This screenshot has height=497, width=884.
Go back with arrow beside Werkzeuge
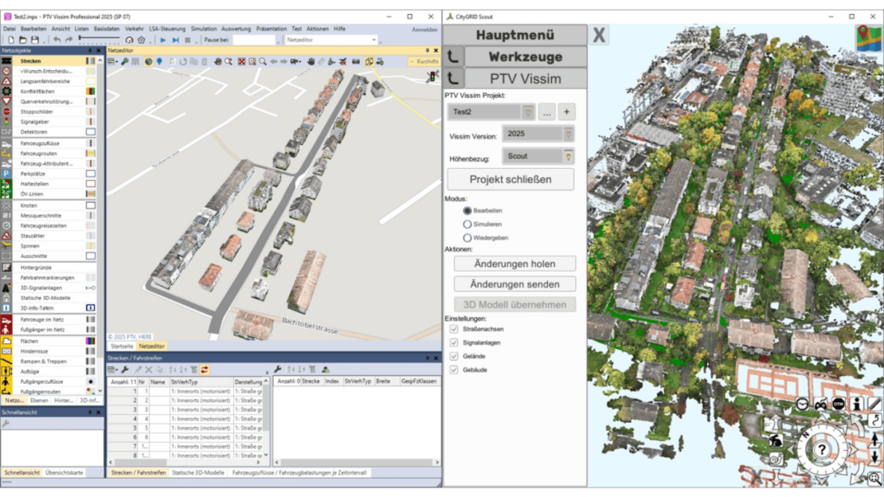click(x=452, y=57)
